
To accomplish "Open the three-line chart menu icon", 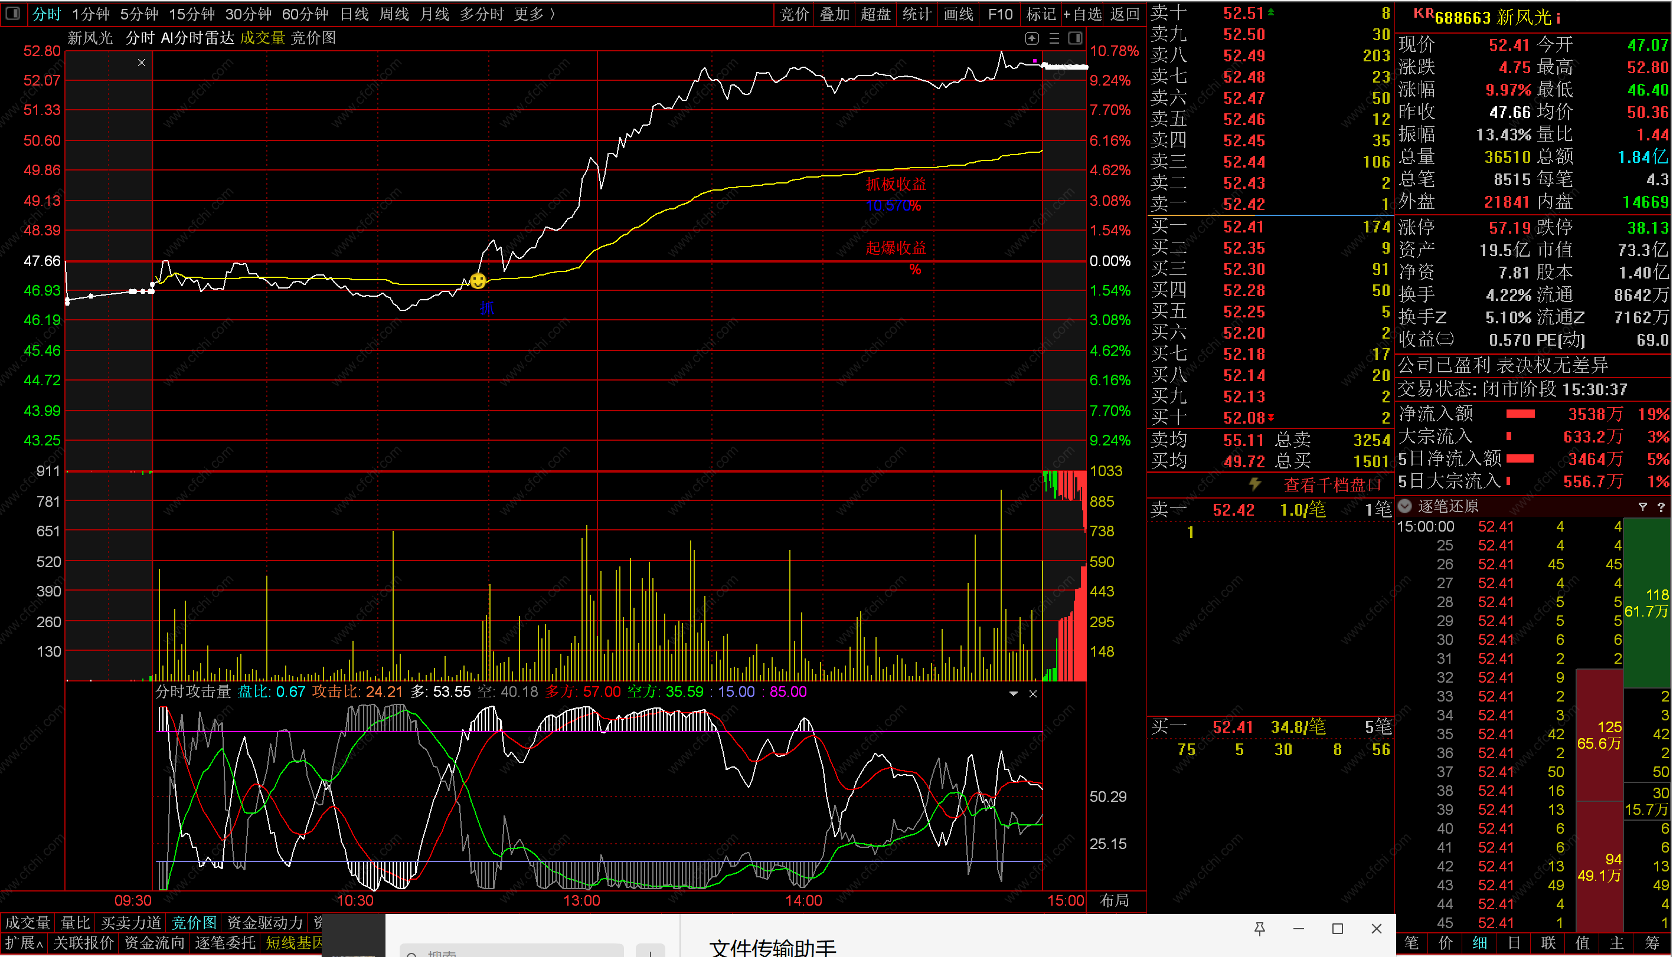I will click(x=1054, y=38).
